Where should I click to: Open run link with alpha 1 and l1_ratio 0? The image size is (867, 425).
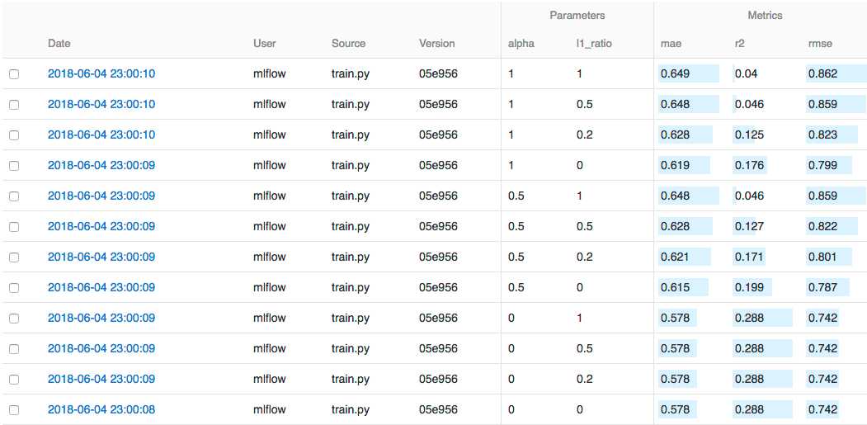pos(101,165)
